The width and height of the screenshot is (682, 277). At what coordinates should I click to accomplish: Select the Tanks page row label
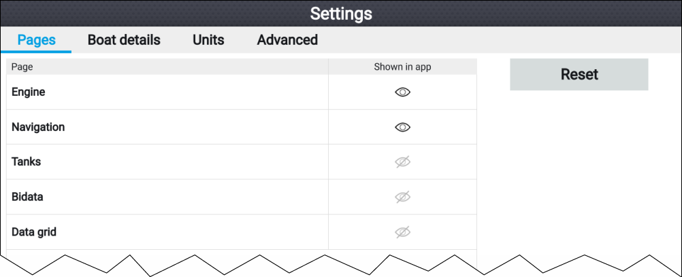26,162
